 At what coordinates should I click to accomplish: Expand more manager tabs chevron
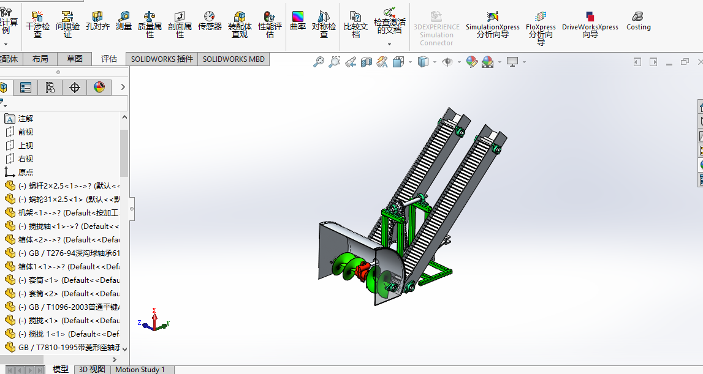pos(123,88)
